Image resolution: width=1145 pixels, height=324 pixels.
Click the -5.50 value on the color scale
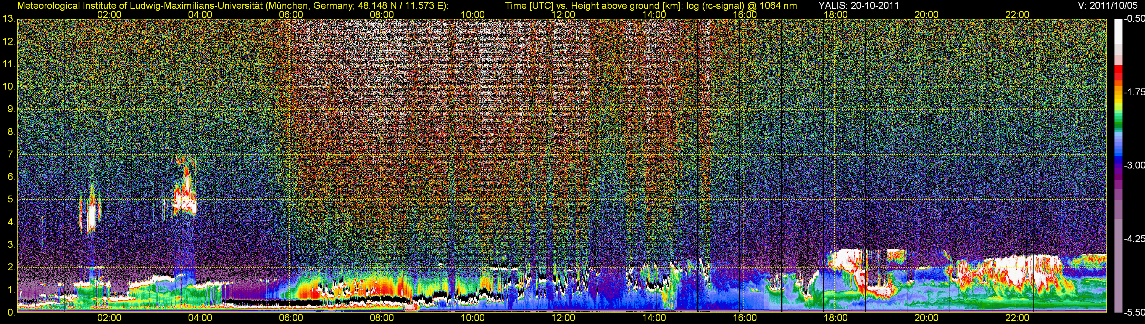[1134, 313]
